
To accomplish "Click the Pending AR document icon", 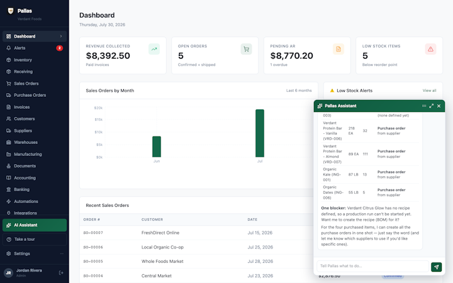I will pos(338,49).
